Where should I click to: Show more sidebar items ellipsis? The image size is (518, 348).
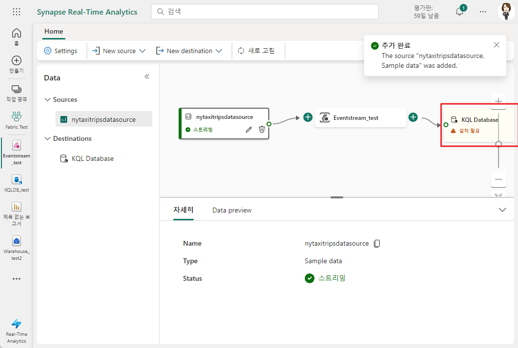coord(17,279)
